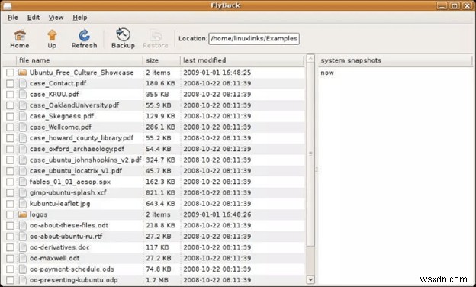Go to Home folder in toolbar
Screen dimensions: 476x287
point(20,39)
